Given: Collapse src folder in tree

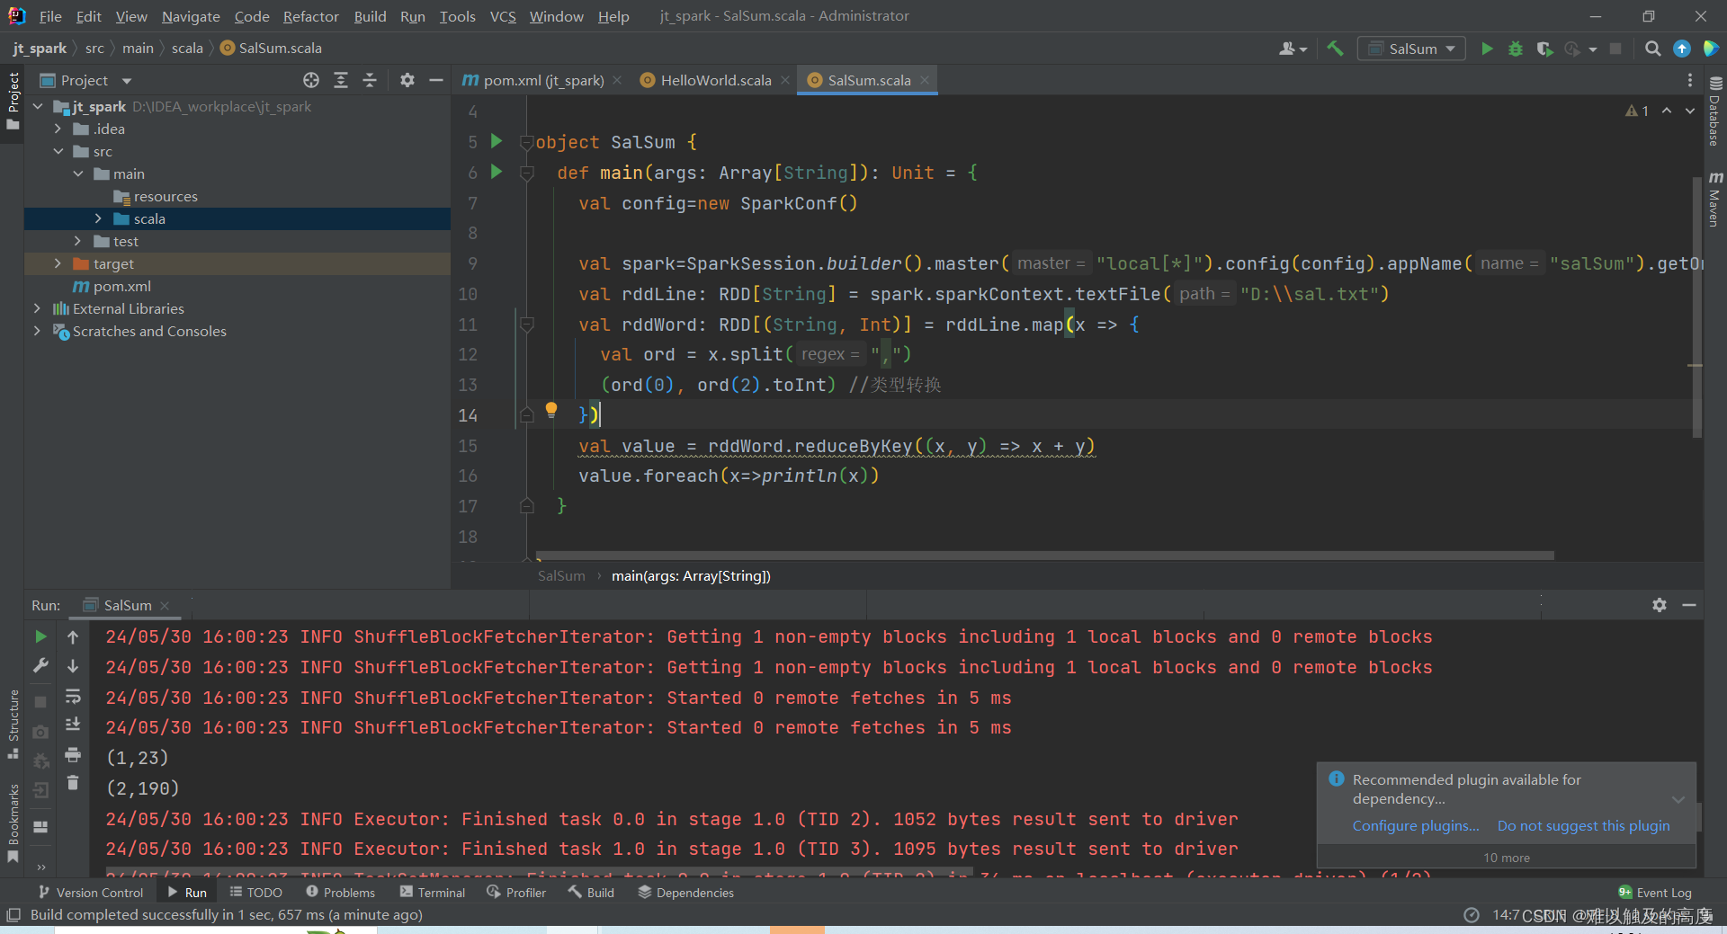Looking at the screenshot, I should coord(58,151).
